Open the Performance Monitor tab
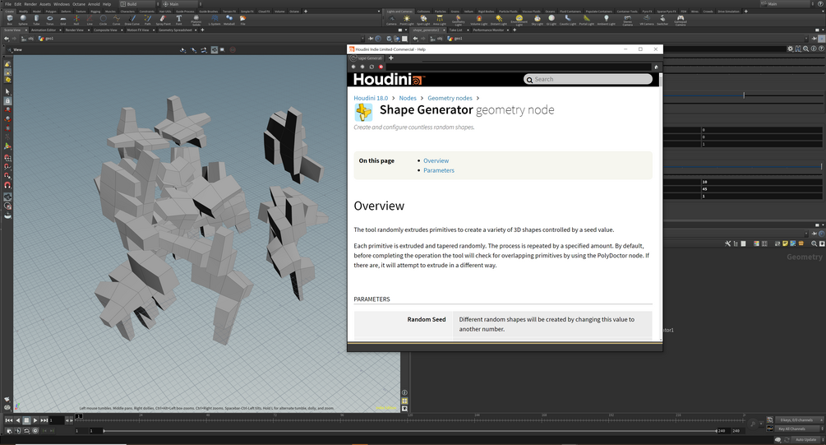Viewport: 826px width, 445px height. (488, 30)
